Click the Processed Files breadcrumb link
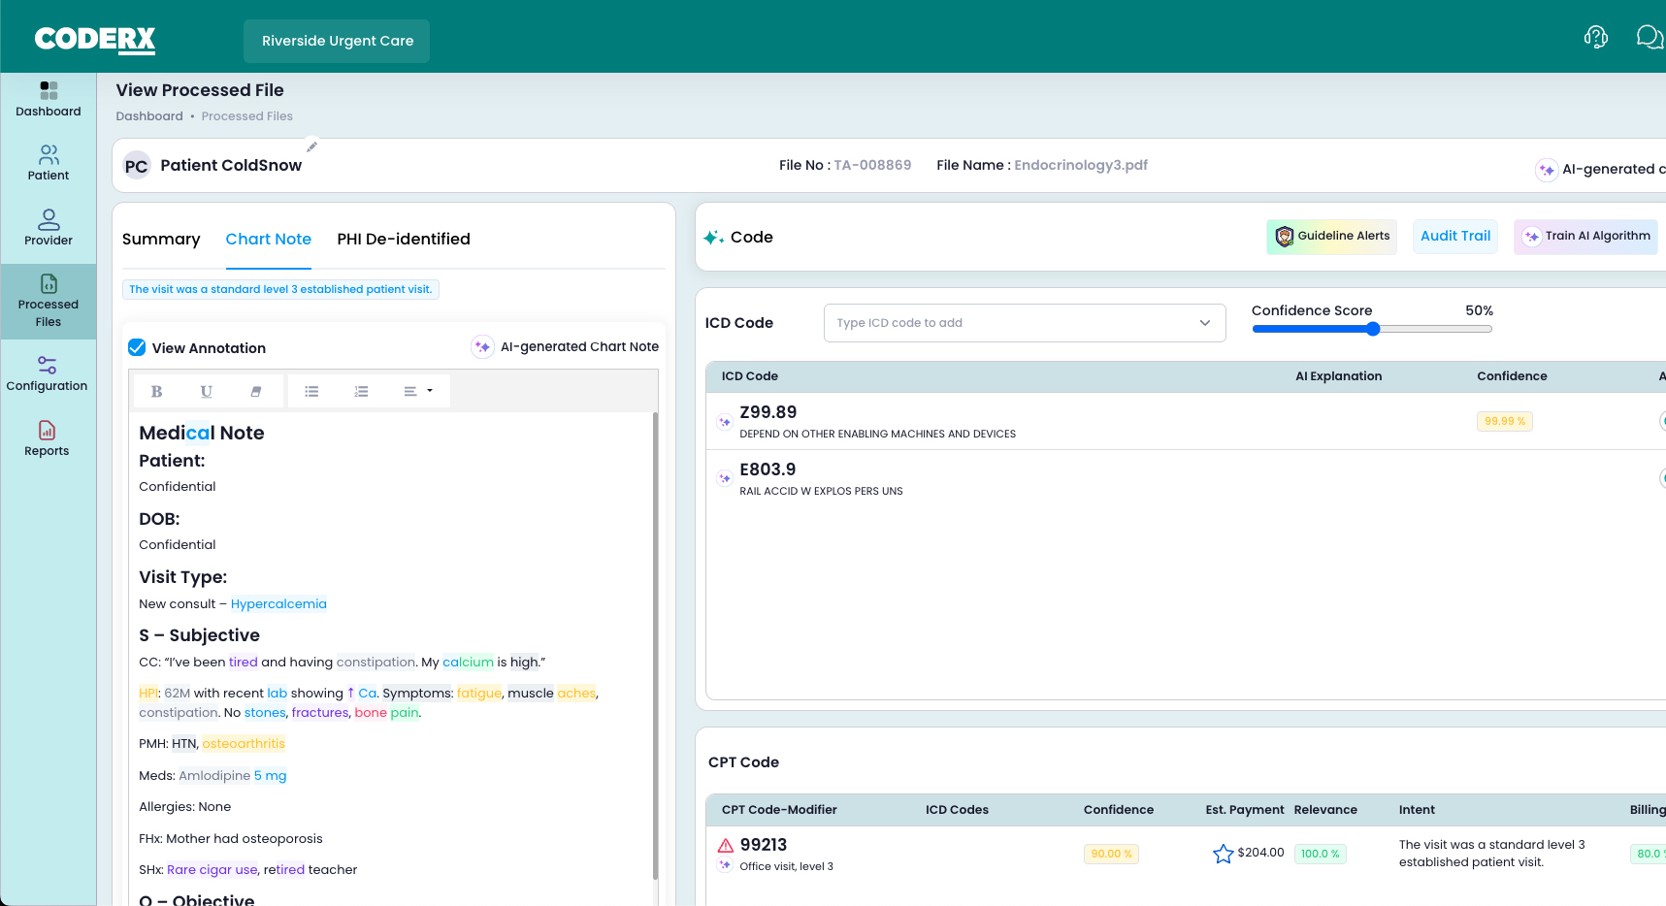Viewport: 1666px width, 906px height. pyautogui.click(x=247, y=116)
